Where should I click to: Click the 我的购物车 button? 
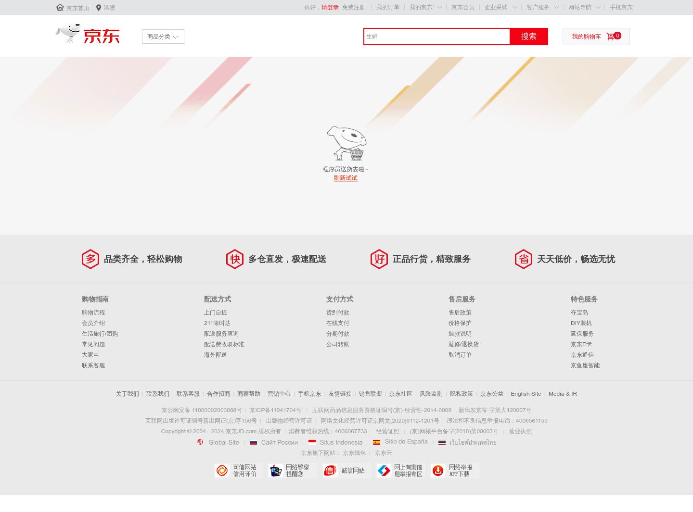tap(596, 37)
